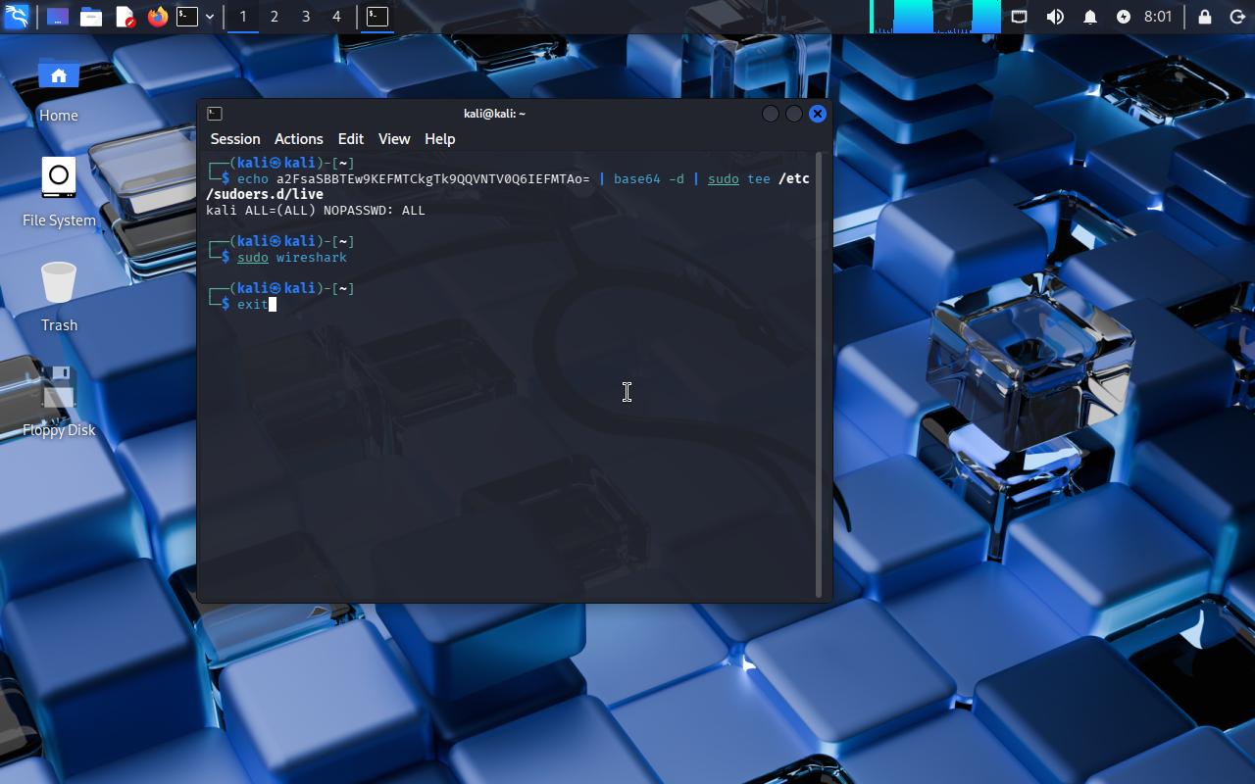Open the file manager from the panel
1255x784 pixels.
coord(91,17)
